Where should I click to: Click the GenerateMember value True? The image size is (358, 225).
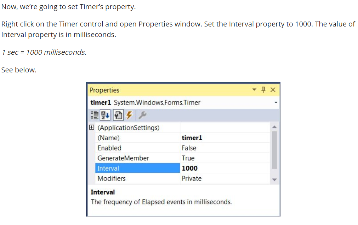click(188, 158)
